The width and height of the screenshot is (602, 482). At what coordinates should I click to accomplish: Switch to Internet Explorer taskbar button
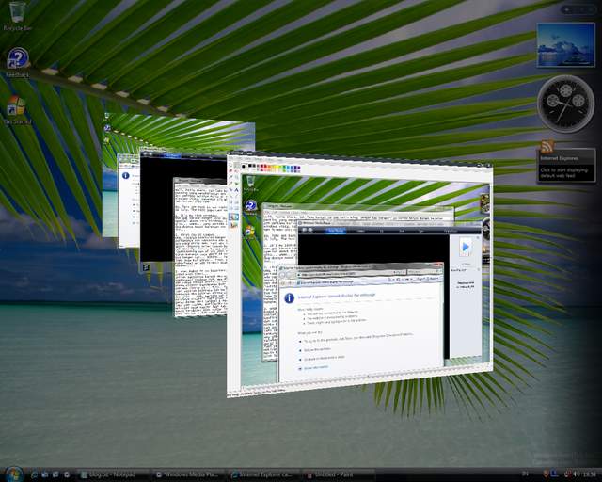pos(263,475)
